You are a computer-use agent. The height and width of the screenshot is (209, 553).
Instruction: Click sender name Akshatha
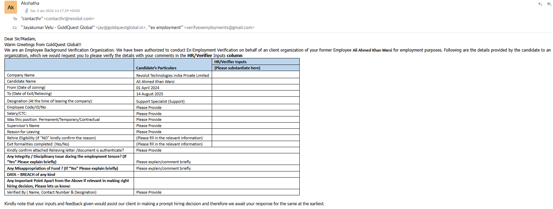point(30,3)
